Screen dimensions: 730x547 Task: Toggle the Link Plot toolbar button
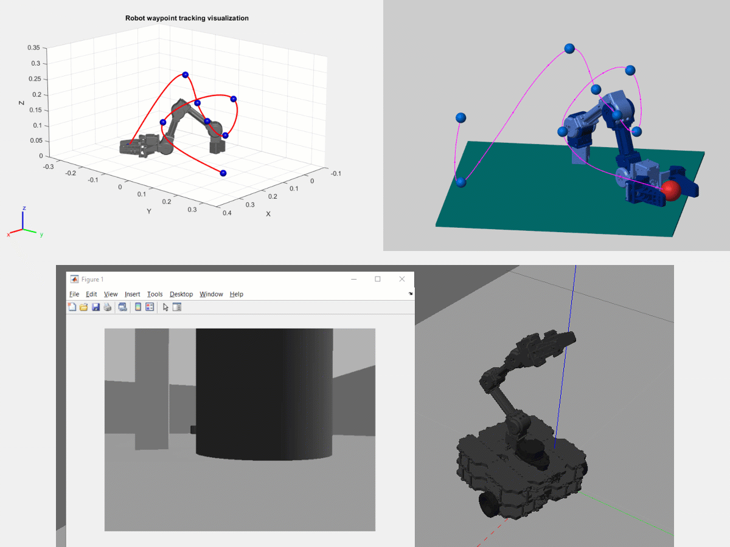[x=122, y=308]
